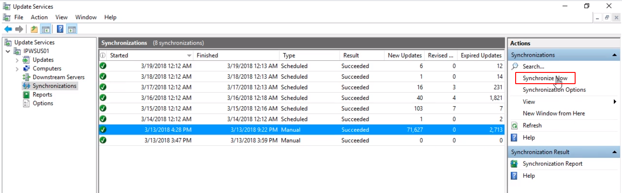622x193 pixels.
Task: Open the View submenu arrow
Action: 615,102
